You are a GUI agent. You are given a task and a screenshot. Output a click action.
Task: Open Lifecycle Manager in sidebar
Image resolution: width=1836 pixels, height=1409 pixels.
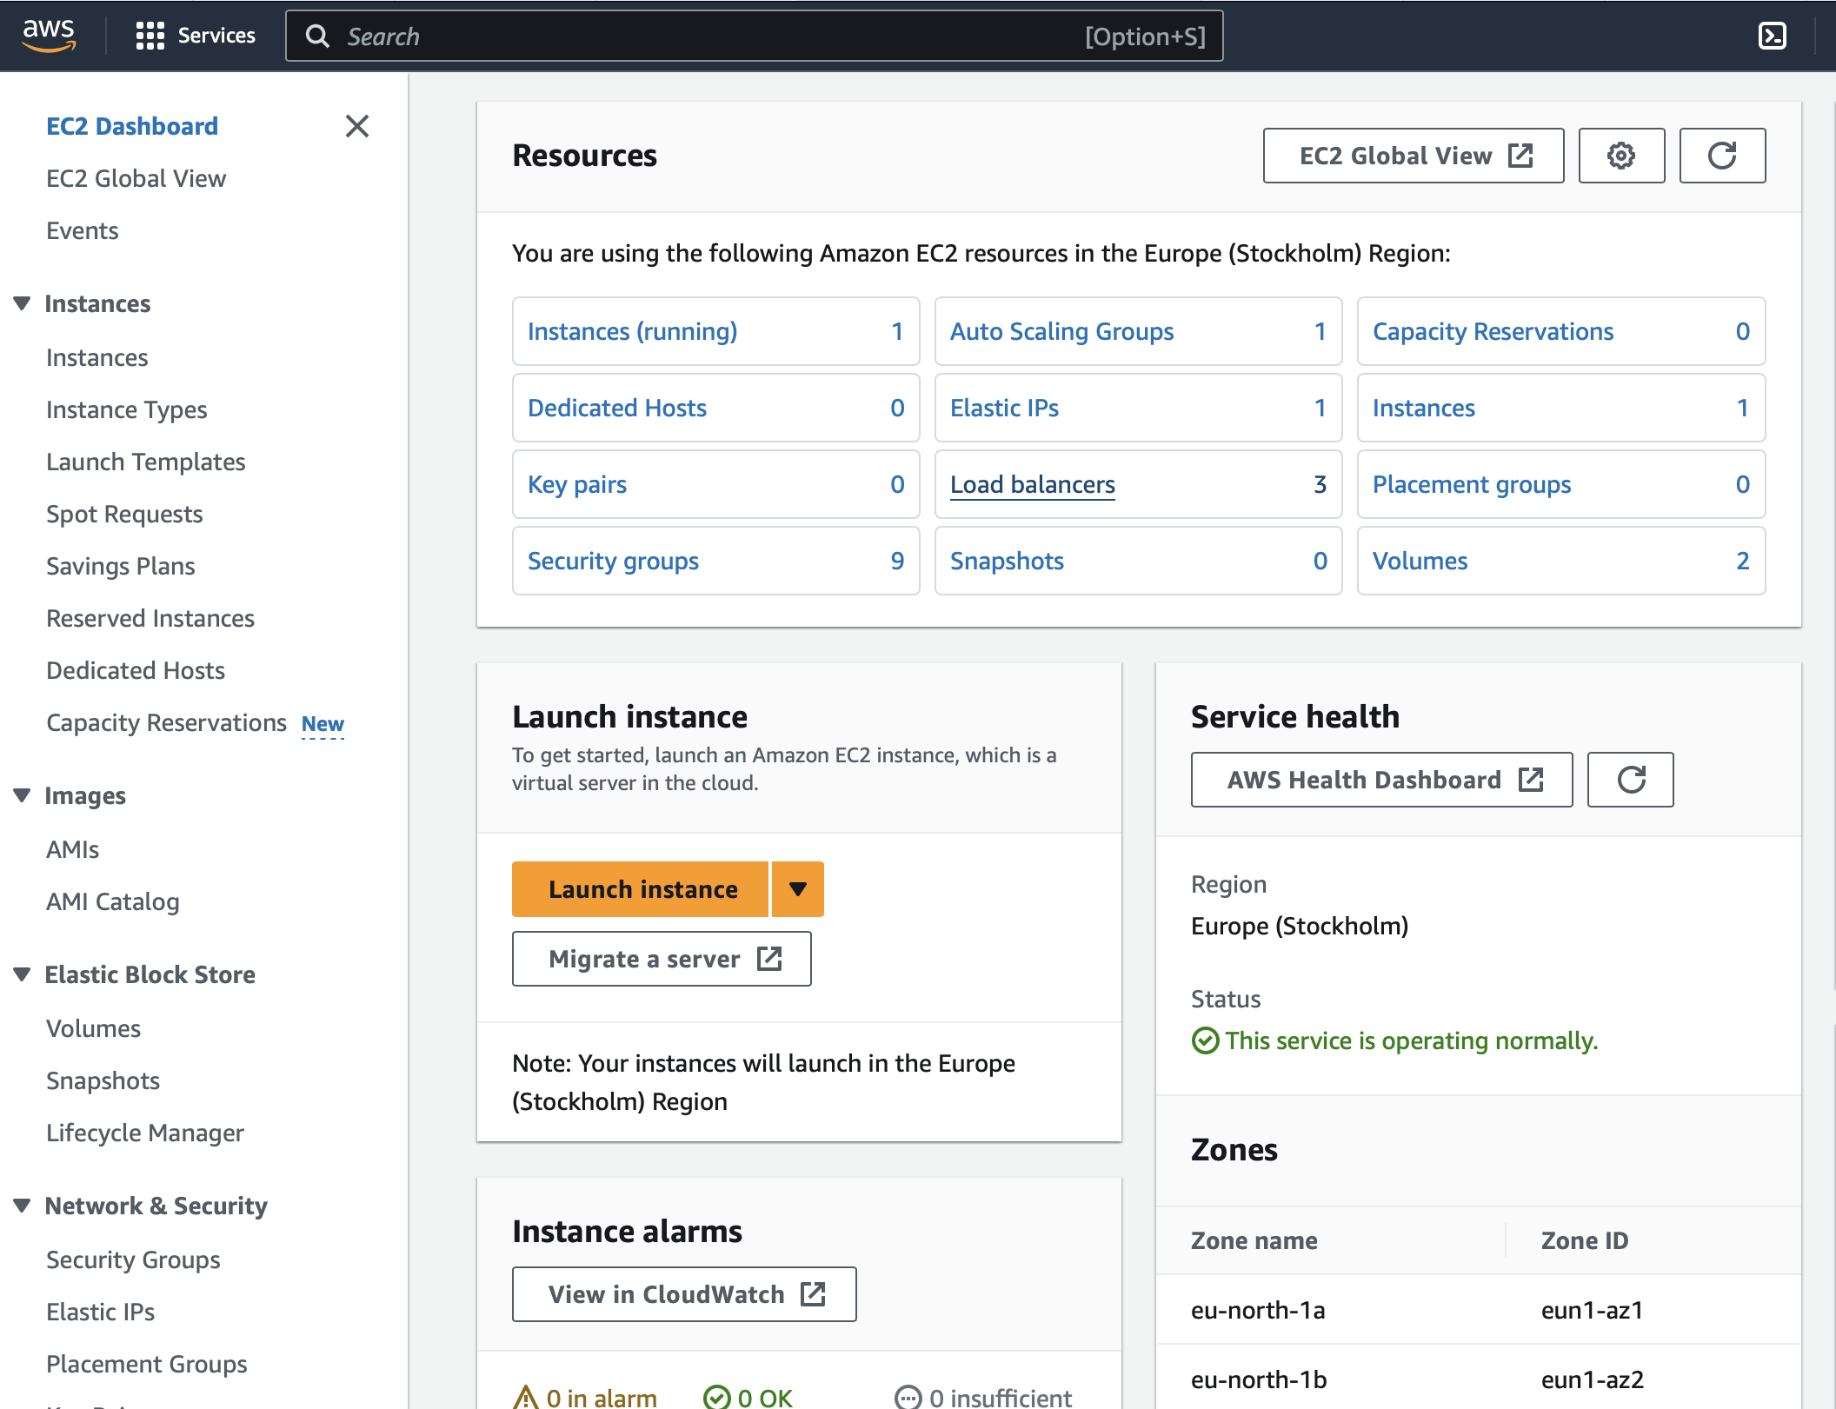click(x=145, y=1133)
